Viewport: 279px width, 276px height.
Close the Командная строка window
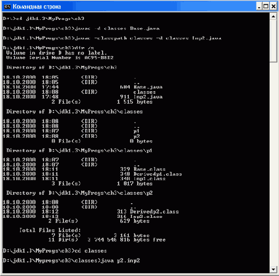click(273, 6)
